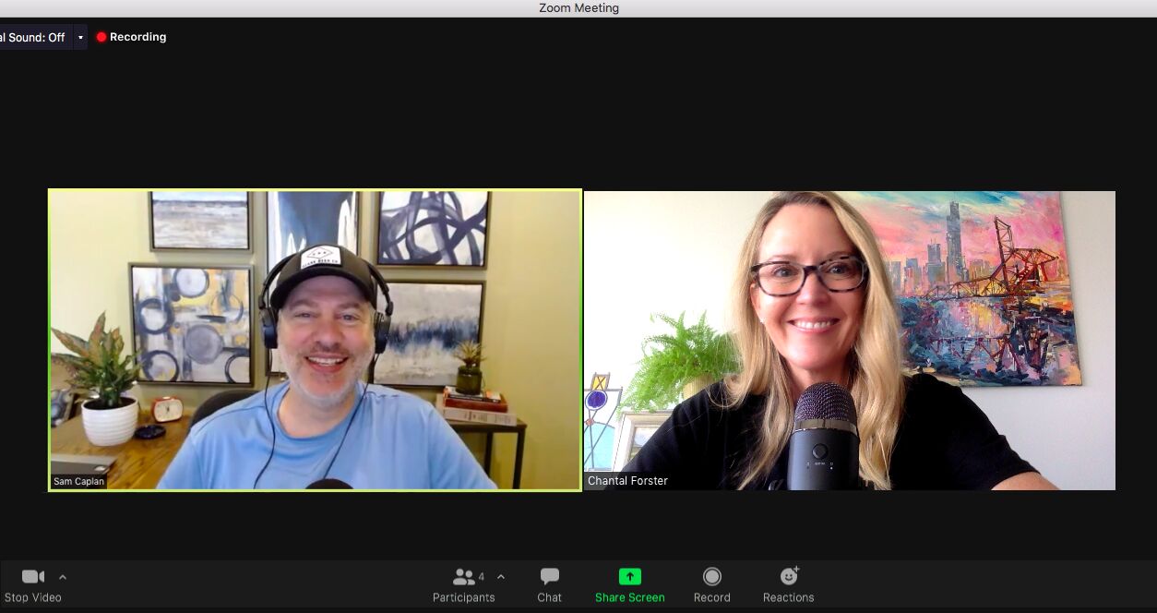
Task: Click the Participants text label
Action: point(464,597)
